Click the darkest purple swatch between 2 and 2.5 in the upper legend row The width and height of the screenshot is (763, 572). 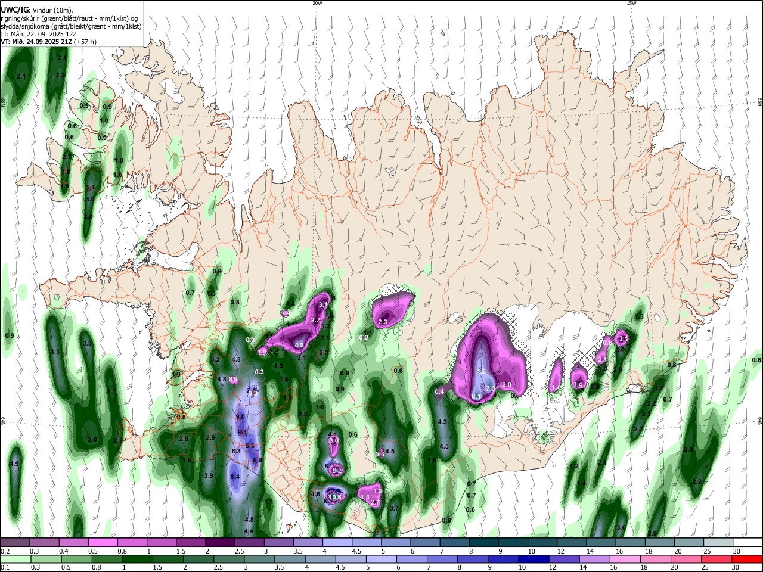coord(220,543)
